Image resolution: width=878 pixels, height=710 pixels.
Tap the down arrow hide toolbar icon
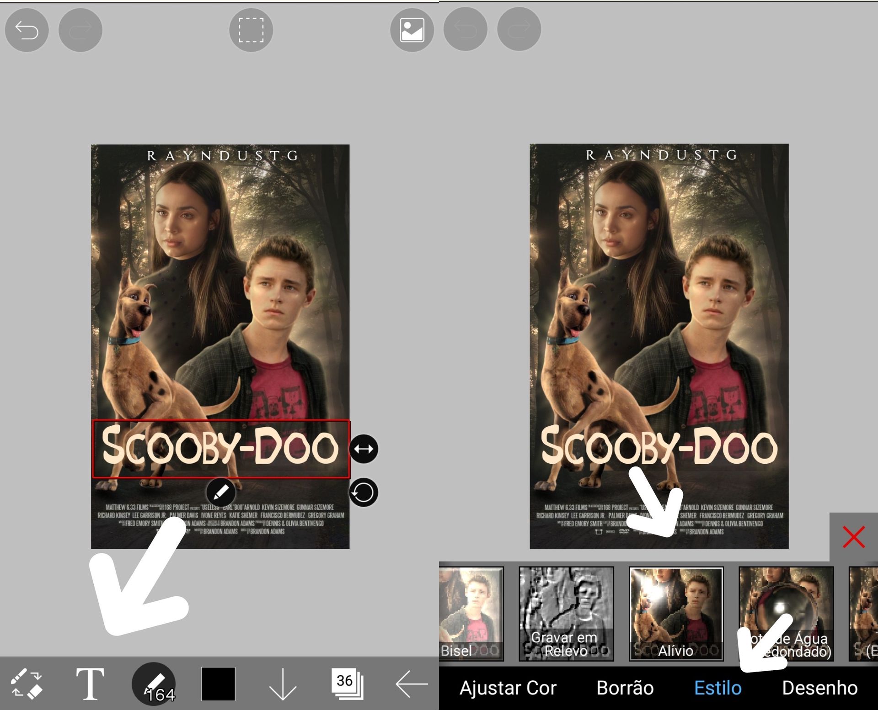click(x=283, y=684)
